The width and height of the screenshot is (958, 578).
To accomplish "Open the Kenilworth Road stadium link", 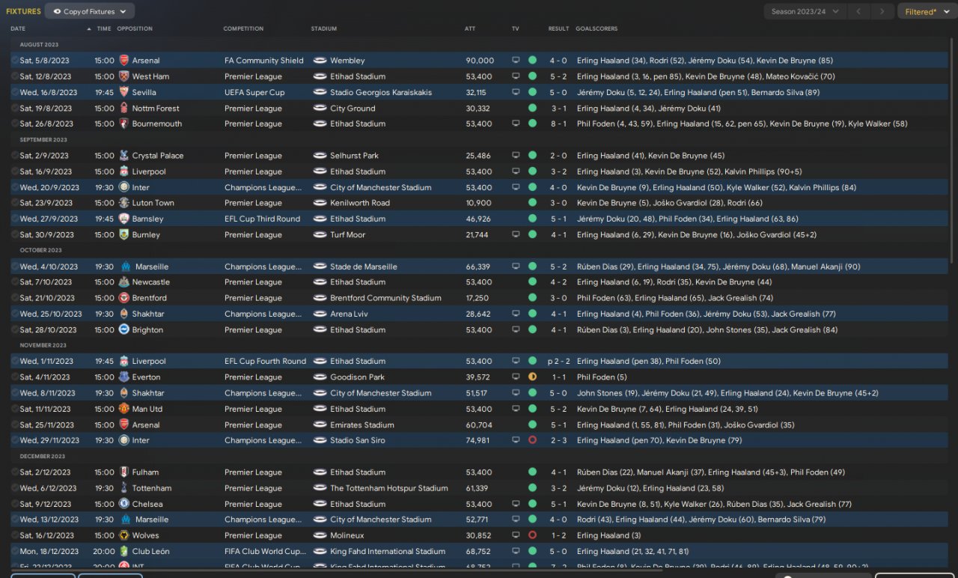I will 360,203.
